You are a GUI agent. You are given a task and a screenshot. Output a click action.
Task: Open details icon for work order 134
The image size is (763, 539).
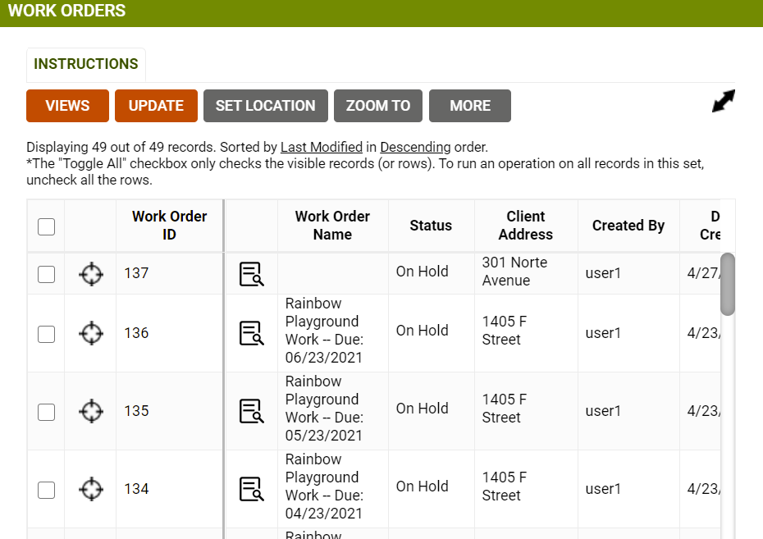(x=251, y=489)
